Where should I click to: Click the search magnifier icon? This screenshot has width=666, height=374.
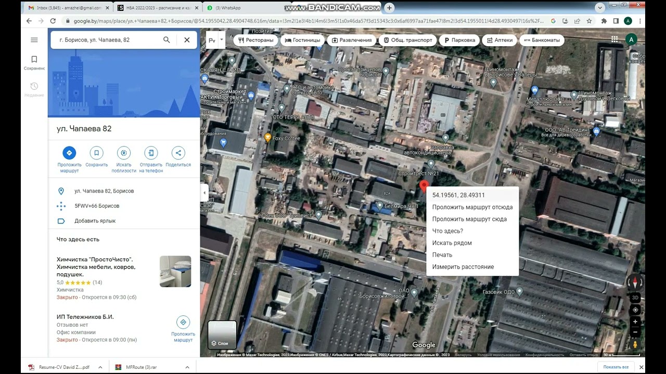[166, 40]
